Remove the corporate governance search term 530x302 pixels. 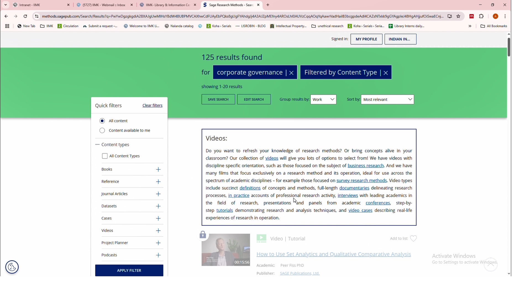291,73
